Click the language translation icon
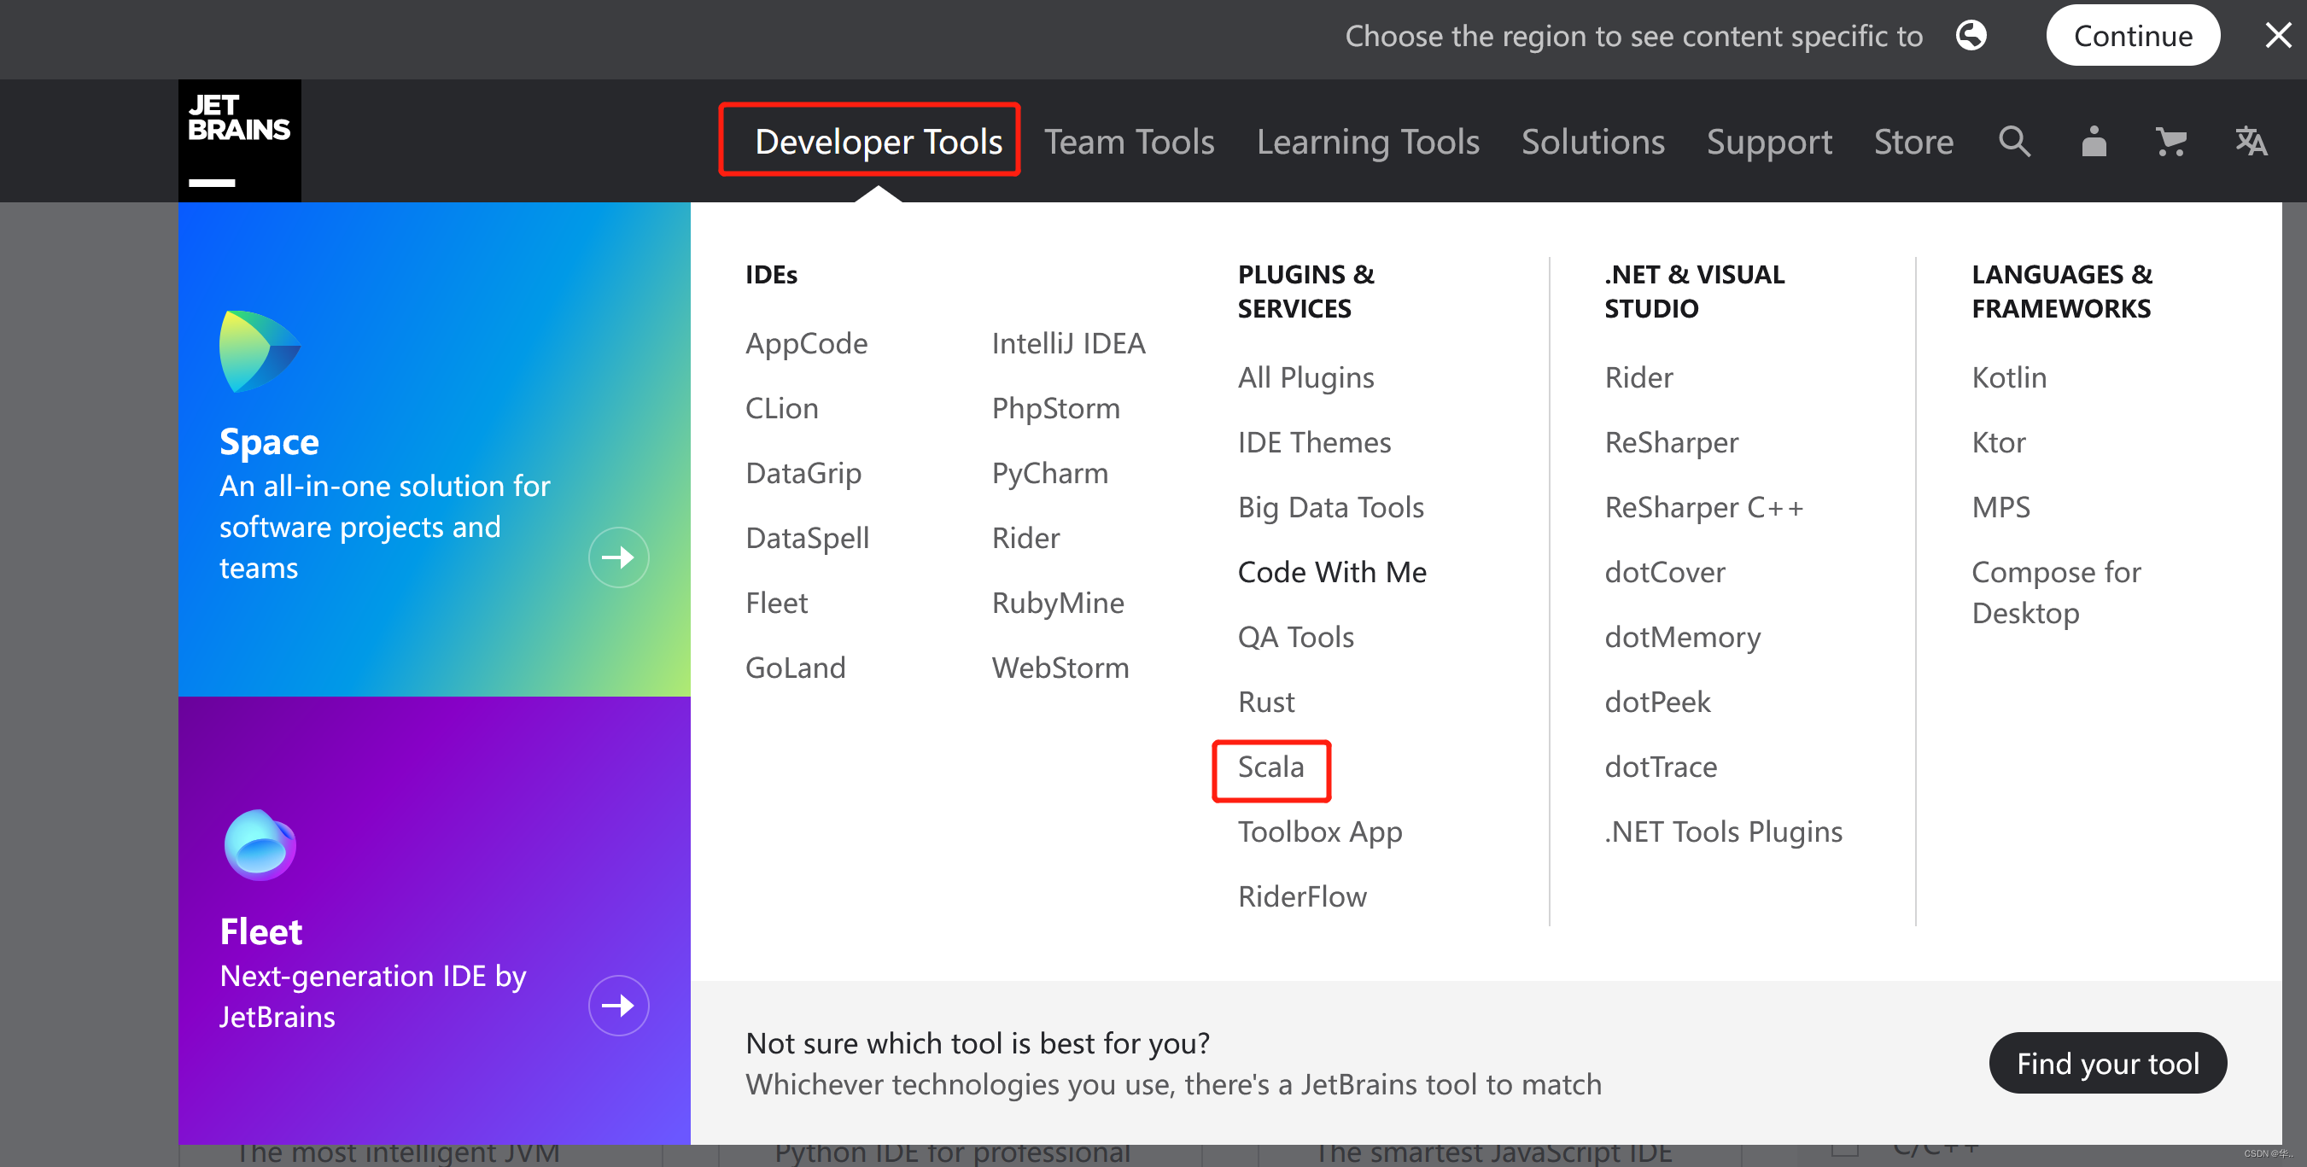The width and height of the screenshot is (2307, 1167). click(2250, 142)
